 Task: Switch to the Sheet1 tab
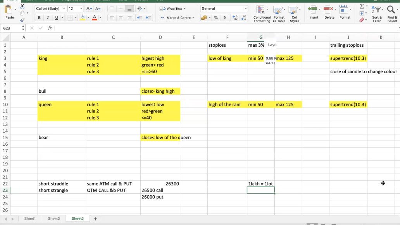coord(30,219)
